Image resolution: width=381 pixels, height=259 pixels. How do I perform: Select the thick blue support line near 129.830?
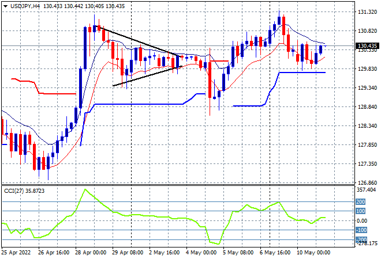302,73
